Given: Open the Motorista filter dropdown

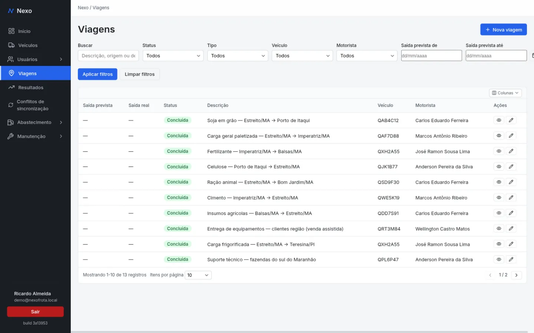Looking at the screenshot, I should 367,56.
